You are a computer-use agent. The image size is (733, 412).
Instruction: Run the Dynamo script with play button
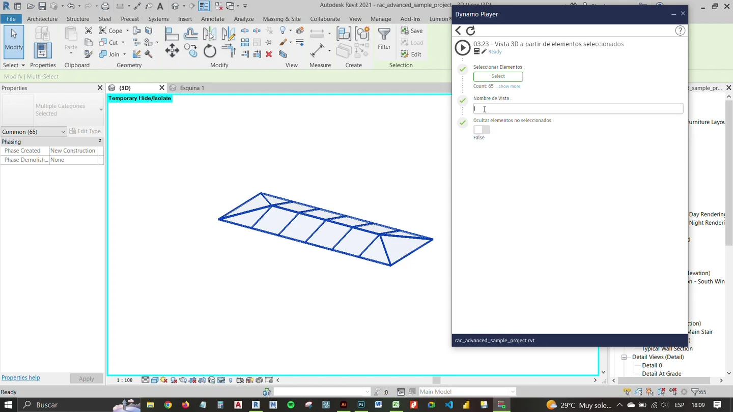[x=462, y=48]
